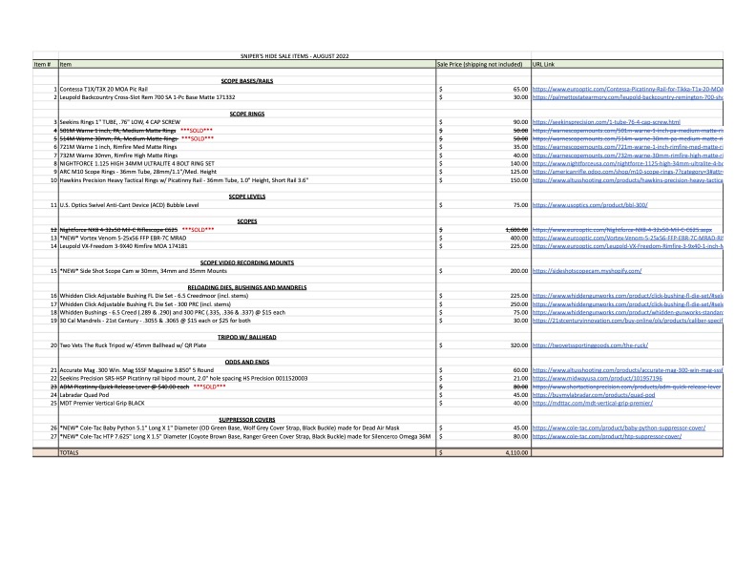Open the eurooptic Leupold VX-Freedom link
Image resolution: width=756 pixels, height=584 pixels.
coord(627,246)
